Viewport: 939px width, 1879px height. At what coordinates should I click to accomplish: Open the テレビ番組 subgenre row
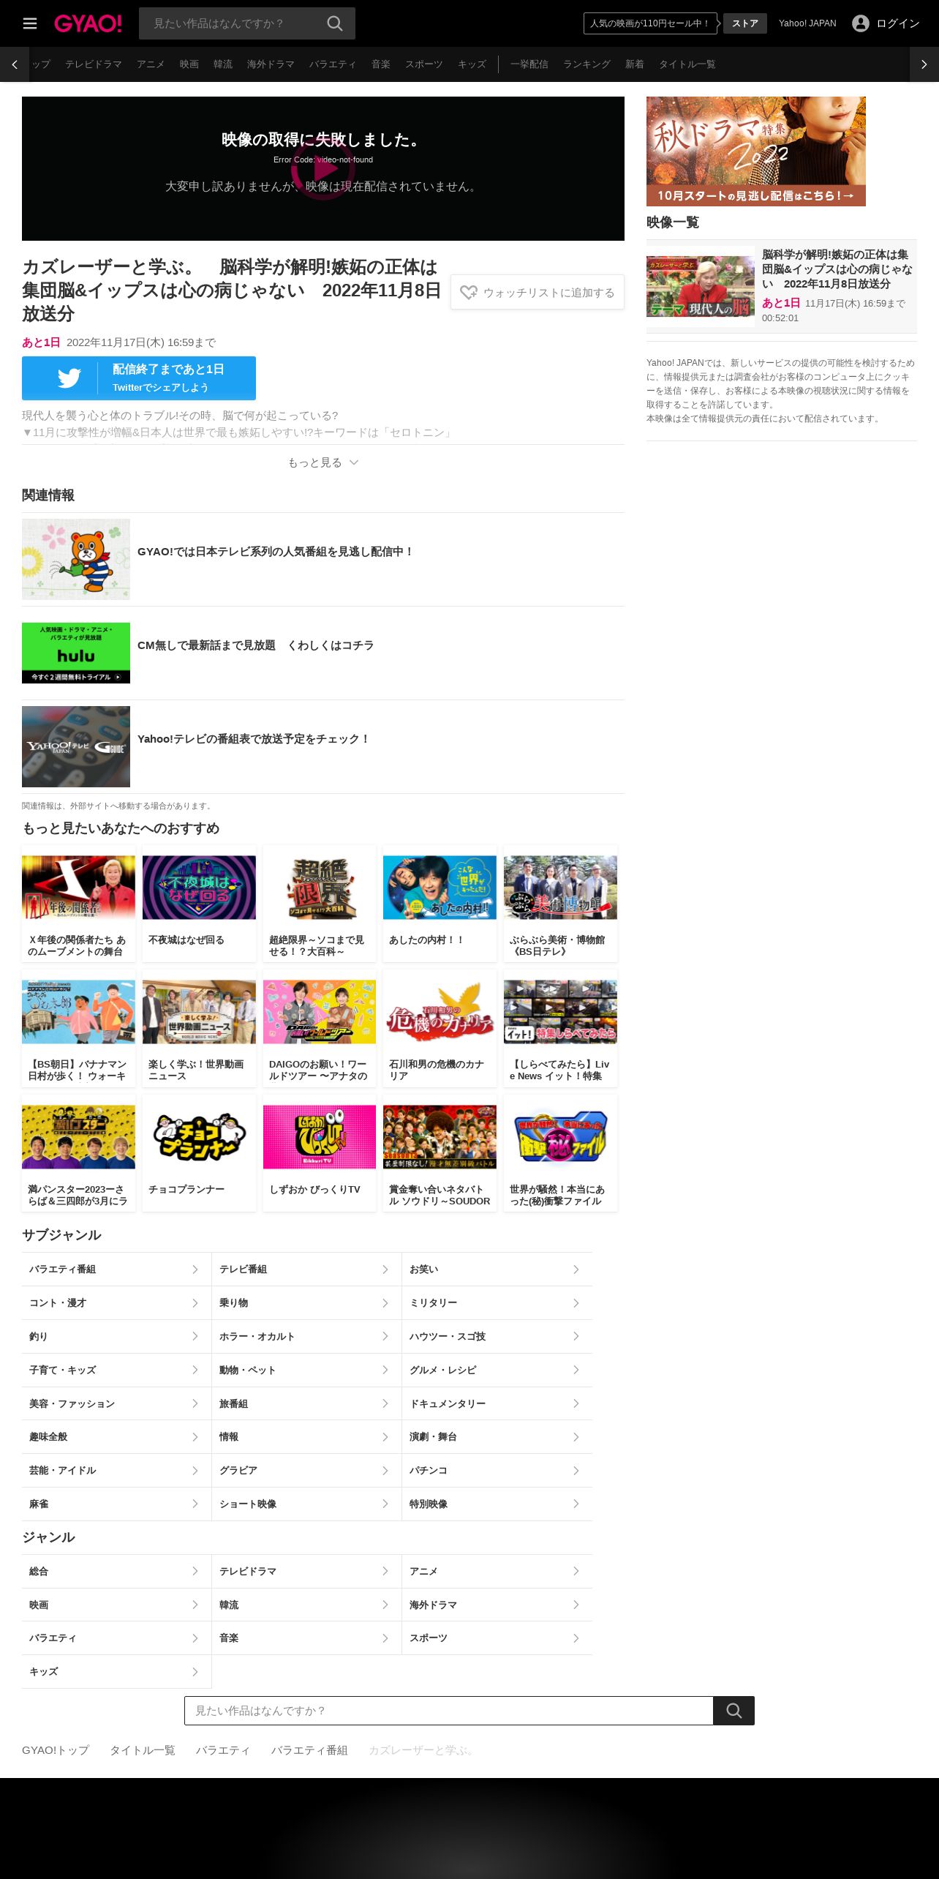306,1269
